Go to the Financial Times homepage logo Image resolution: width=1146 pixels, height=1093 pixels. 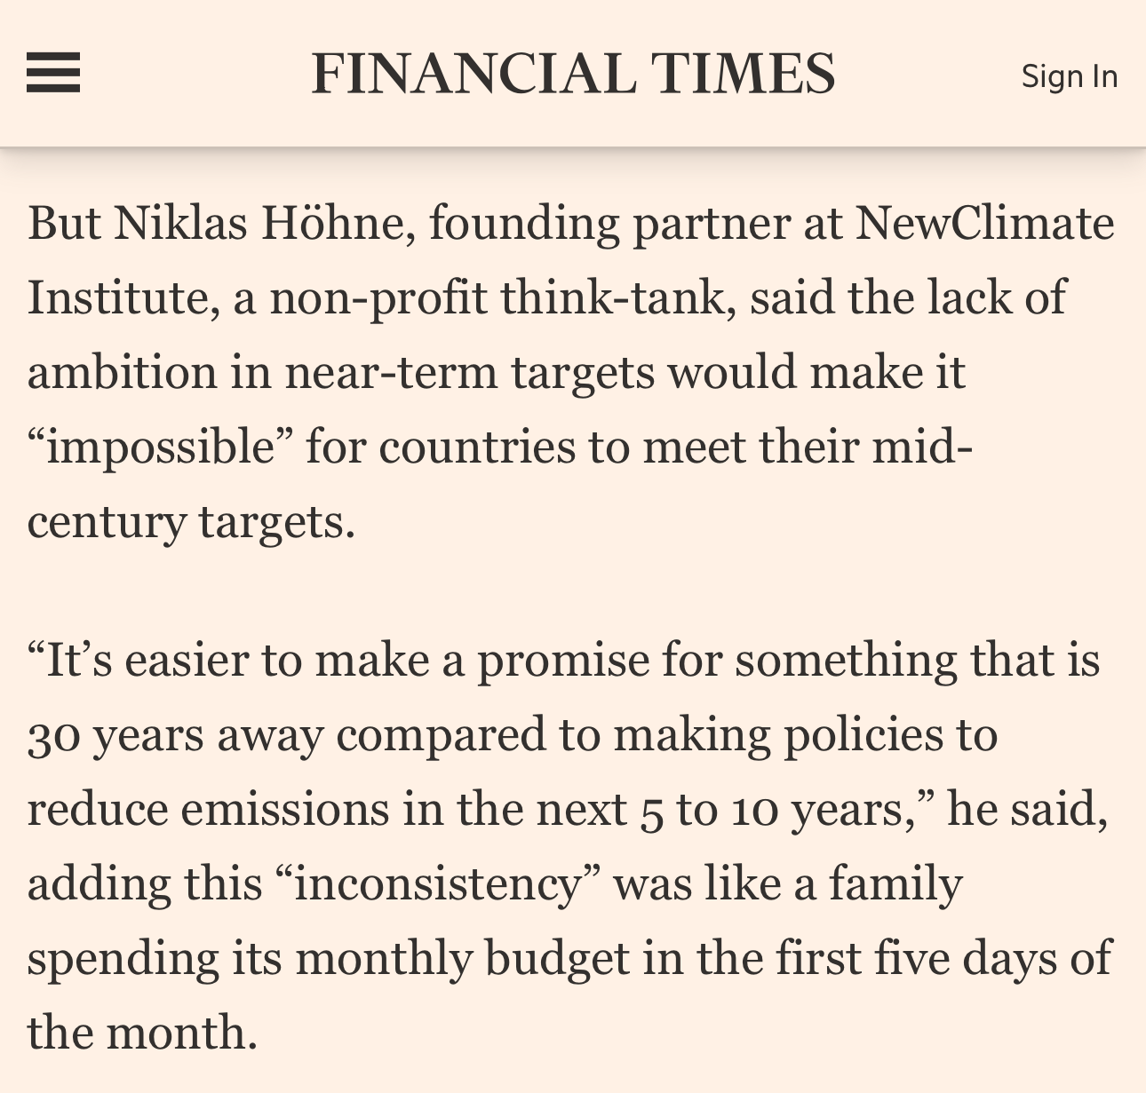coord(573,73)
